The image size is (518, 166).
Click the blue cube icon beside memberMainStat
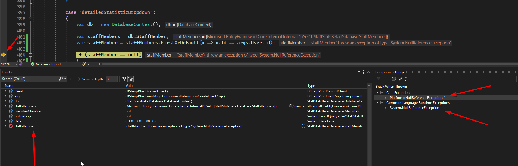pos(11,111)
